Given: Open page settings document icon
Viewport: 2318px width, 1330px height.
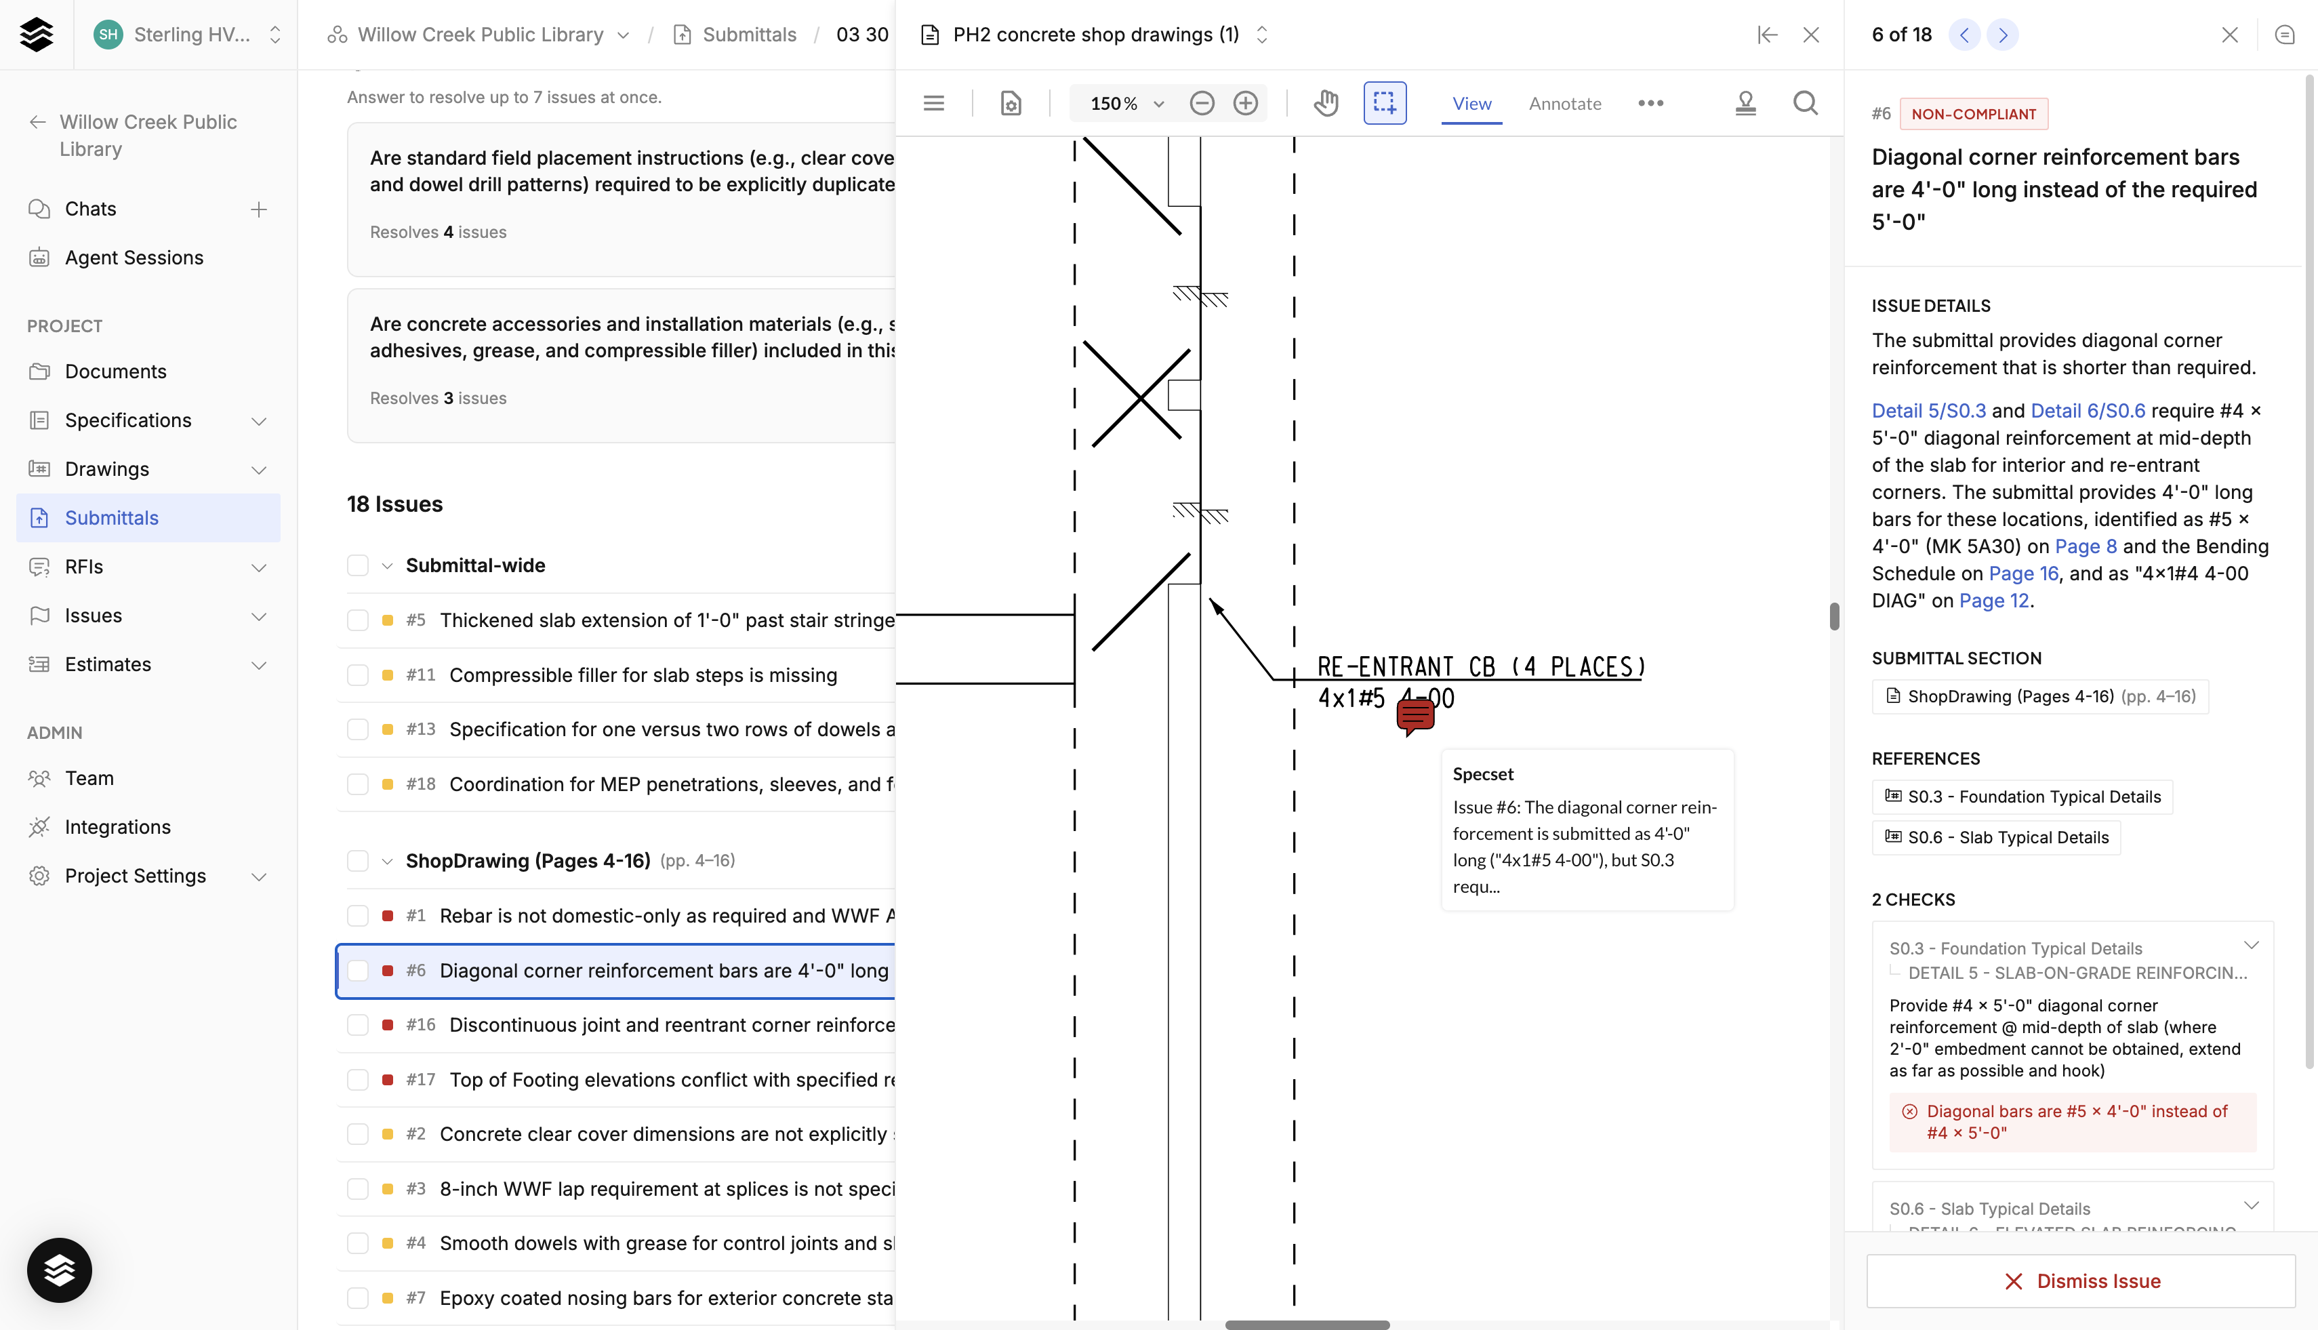Looking at the screenshot, I should tap(1011, 103).
